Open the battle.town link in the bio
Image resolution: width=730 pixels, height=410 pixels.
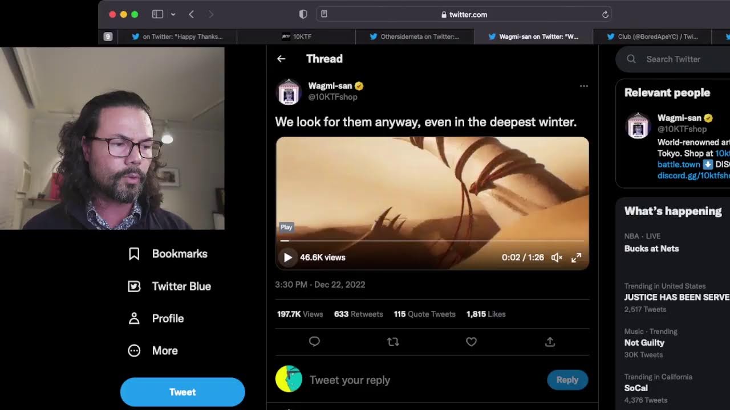pos(679,165)
